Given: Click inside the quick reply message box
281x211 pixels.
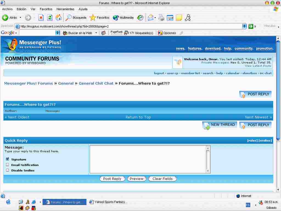Looking at the screenshot, I should (148, 159).
